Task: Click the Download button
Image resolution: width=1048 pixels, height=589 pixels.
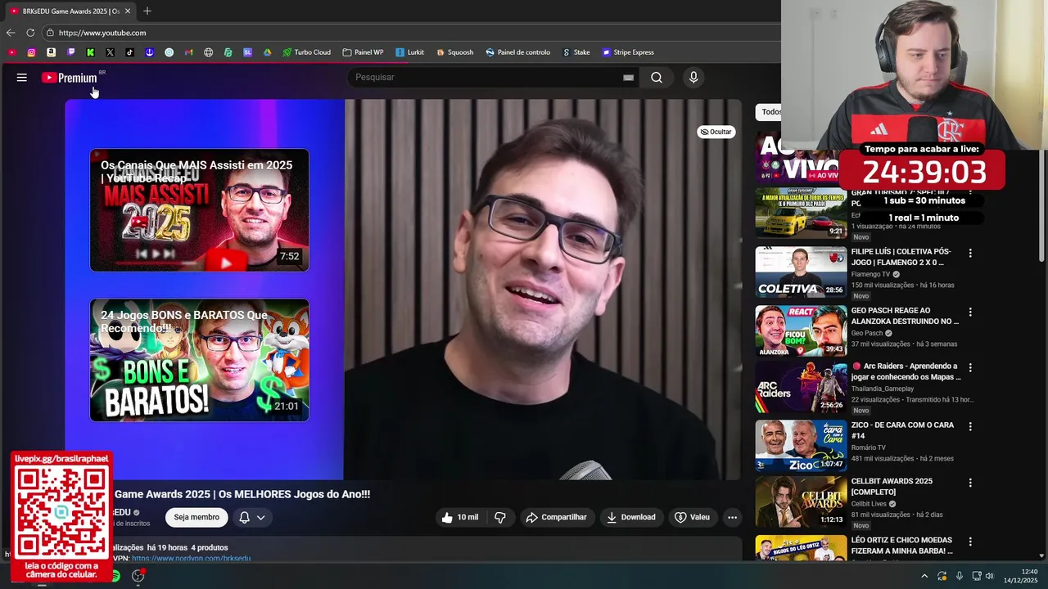Action: point(630,517)
